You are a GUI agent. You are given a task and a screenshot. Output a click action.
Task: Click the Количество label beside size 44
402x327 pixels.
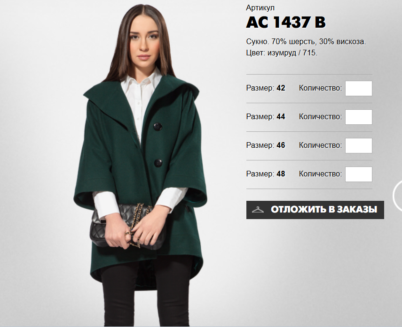click(321, 117)
